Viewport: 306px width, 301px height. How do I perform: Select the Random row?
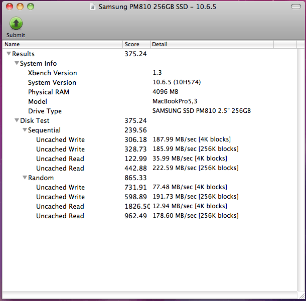pyautogui.click(x=149, y=178)
